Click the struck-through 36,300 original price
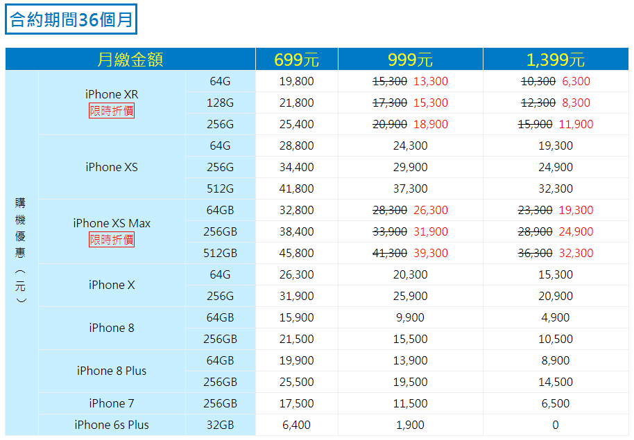Viewport: 634px width, 440px height. click(535, 253)
